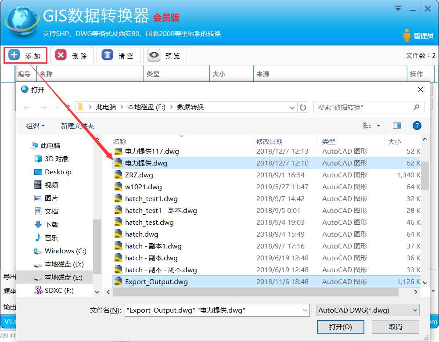
Task: Click 数据转换 in the breadcrumb path
Action: click(x=191, y=107)
